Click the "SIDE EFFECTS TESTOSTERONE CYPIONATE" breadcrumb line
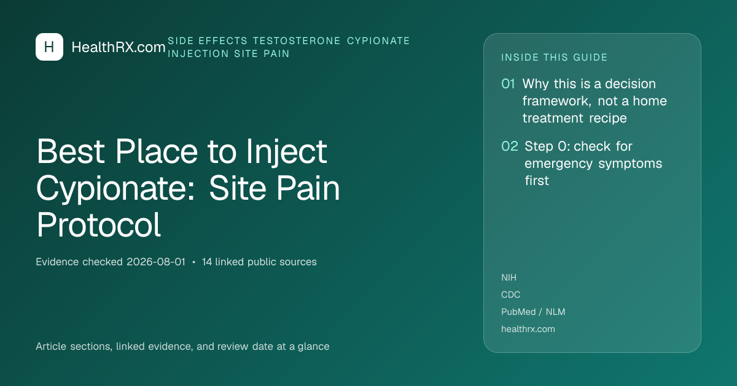The width and height of the screenshot is (737, 386). point(289,41)
